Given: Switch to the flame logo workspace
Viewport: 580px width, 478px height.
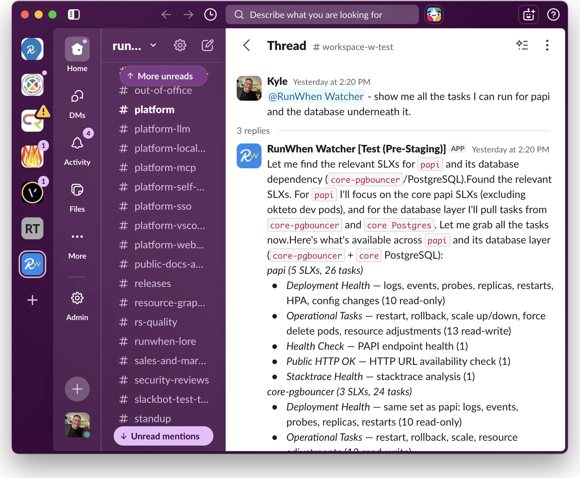Looking at the screenshot, I should [x=32, y=156].
